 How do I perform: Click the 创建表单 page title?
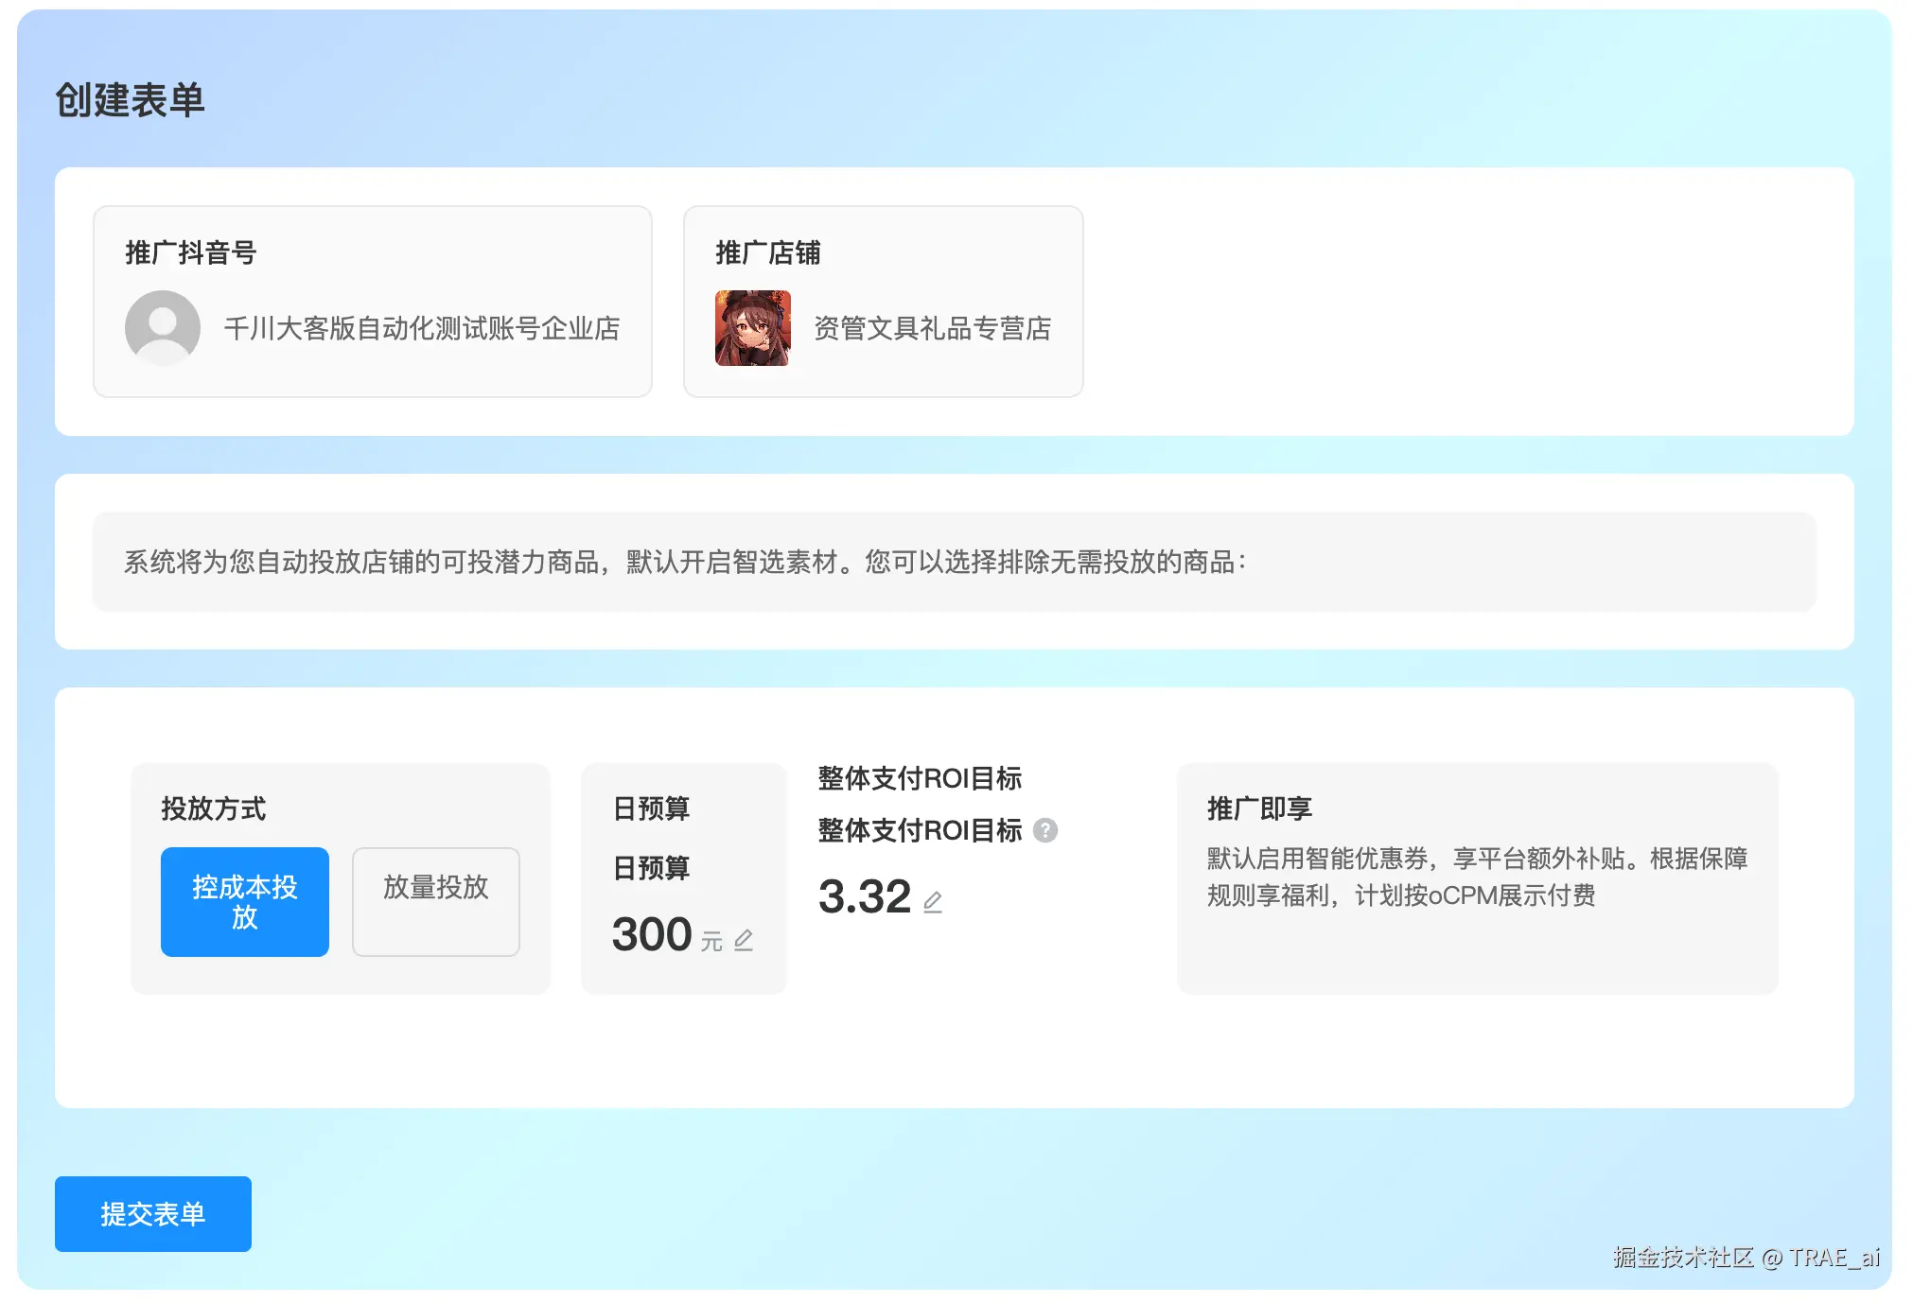[131, 100]
